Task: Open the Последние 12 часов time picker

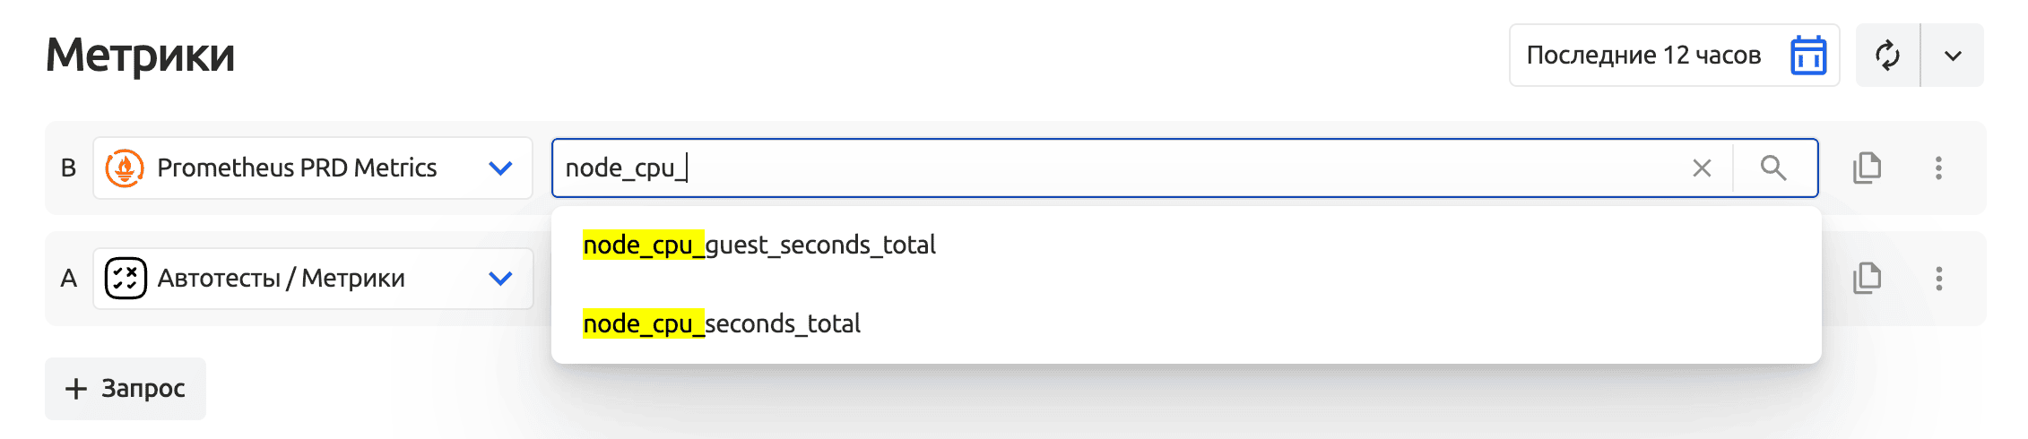Action: tap(1642, 56)
